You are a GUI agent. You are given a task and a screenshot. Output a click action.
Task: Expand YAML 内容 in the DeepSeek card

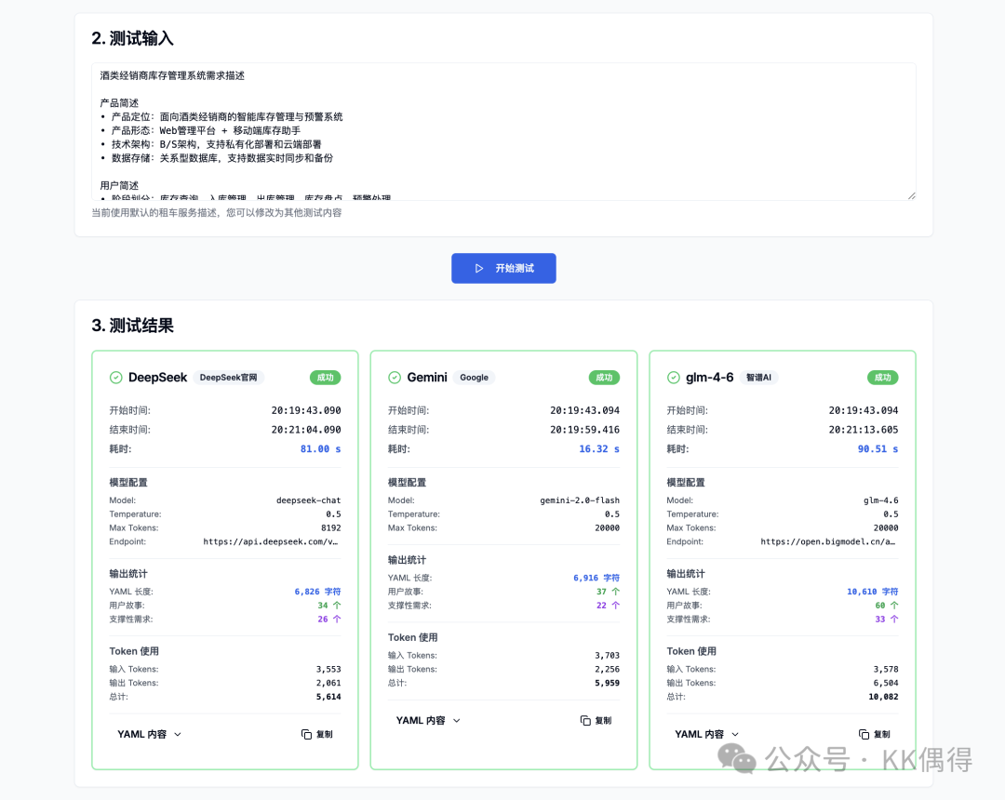tap(150, 734)
